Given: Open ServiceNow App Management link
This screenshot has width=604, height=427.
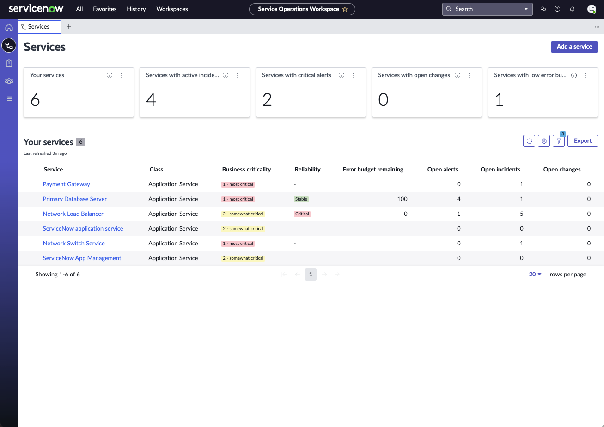Looking at the screenshot, I should tap(82, 258).
